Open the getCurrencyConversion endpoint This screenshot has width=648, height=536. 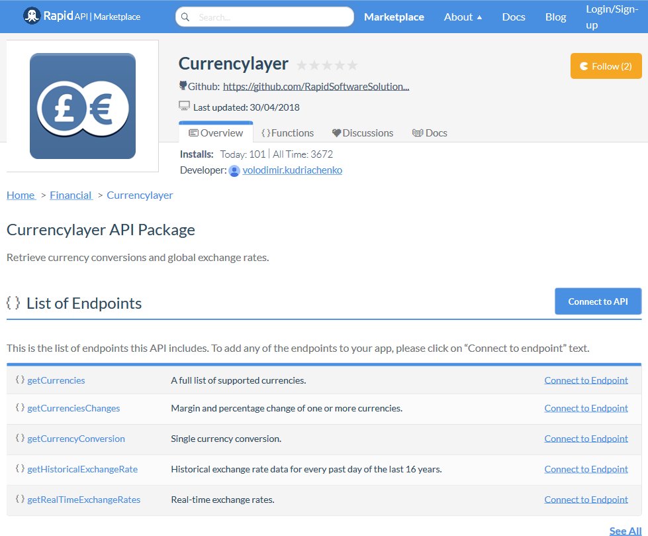[76, 439]
